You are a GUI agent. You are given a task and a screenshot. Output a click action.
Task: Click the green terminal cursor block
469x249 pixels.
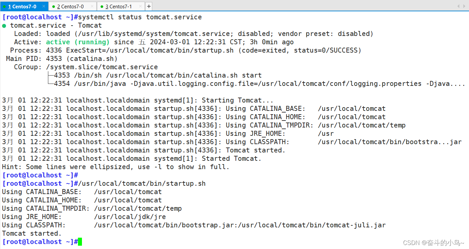(x=80, y=242)
